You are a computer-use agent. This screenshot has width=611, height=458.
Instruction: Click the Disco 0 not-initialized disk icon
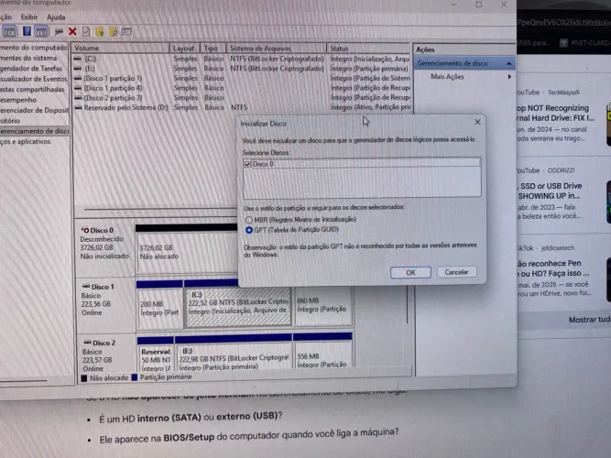[x=85, y=230]
